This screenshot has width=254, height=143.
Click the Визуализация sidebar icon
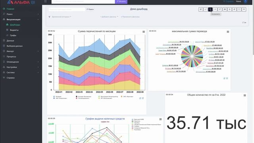point(4,19)
